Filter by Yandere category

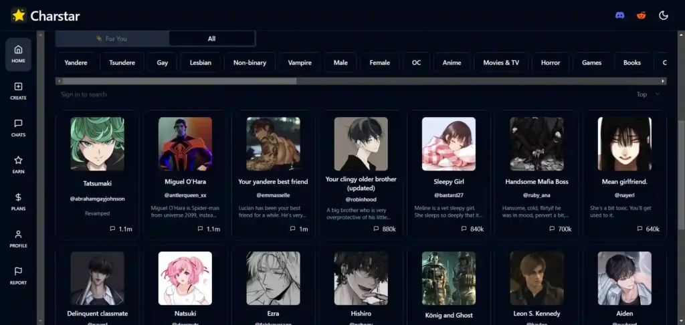pos(76,63)
